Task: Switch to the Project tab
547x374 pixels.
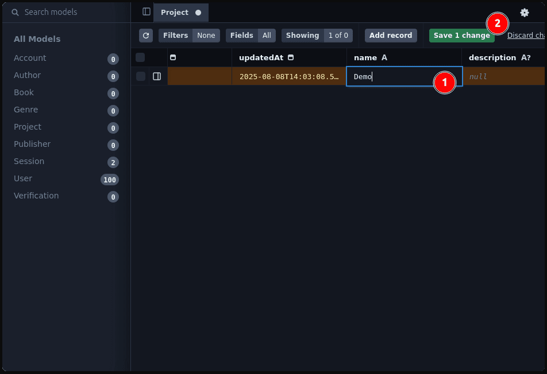Action: 175,13
